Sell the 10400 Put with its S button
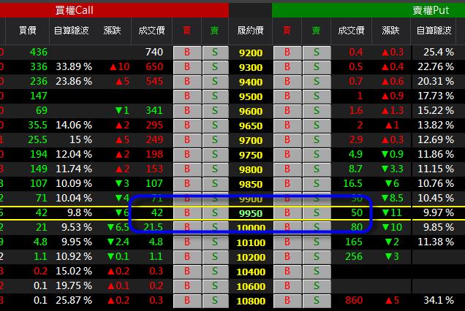 pyautogui.click(x=317, y=272)
